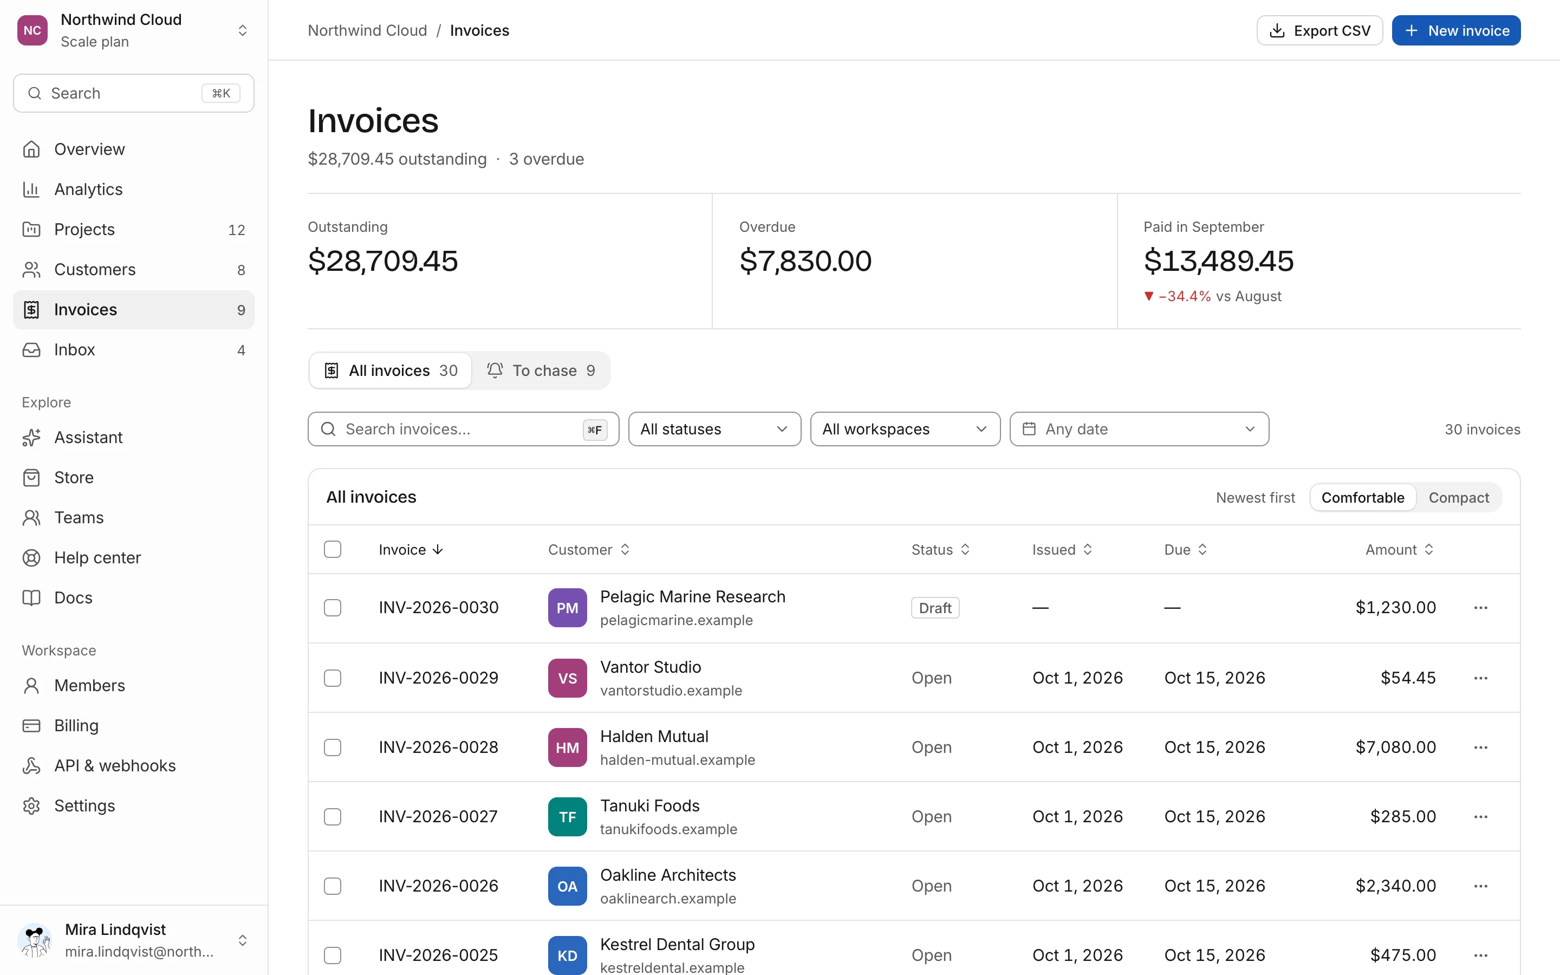Click the New invoice button
1560x975 pixels.
(1455, 30)
